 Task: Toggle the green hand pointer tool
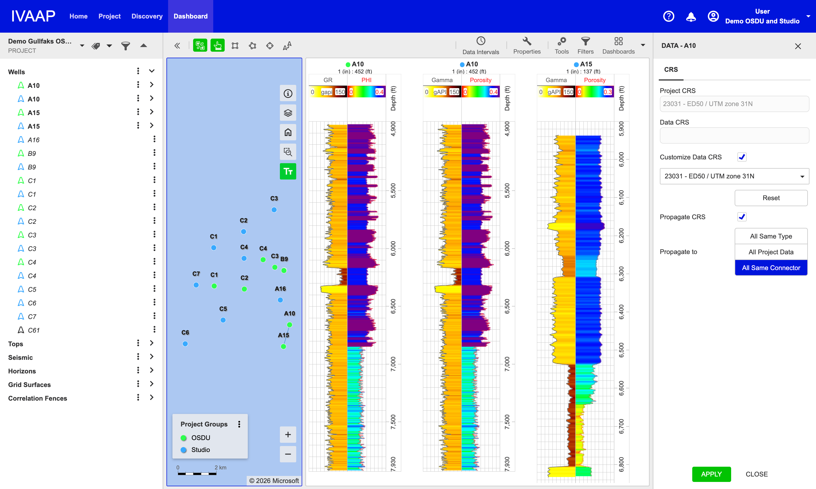click(x=218, y=45)
